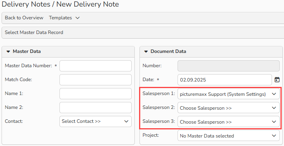Click the Master Data Number label
The height and width of the screenshot is (146, 284).
tap(28, 66)
